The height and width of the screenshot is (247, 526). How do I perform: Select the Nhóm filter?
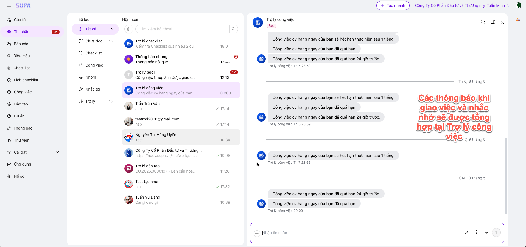point(95,77)
